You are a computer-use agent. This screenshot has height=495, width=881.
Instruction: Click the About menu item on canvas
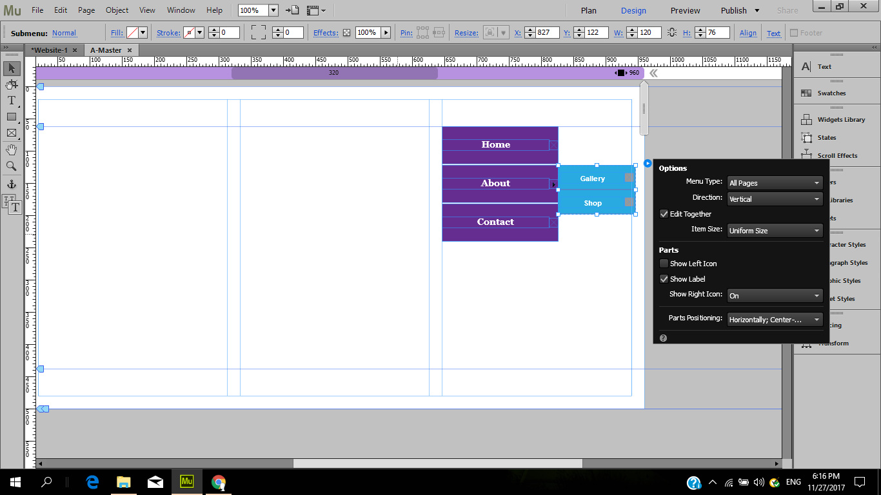click(x=496, y=183)
